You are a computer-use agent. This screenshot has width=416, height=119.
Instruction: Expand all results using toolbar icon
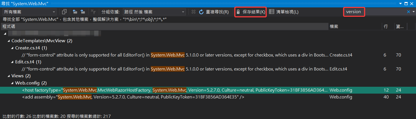(x=83, y=12)
